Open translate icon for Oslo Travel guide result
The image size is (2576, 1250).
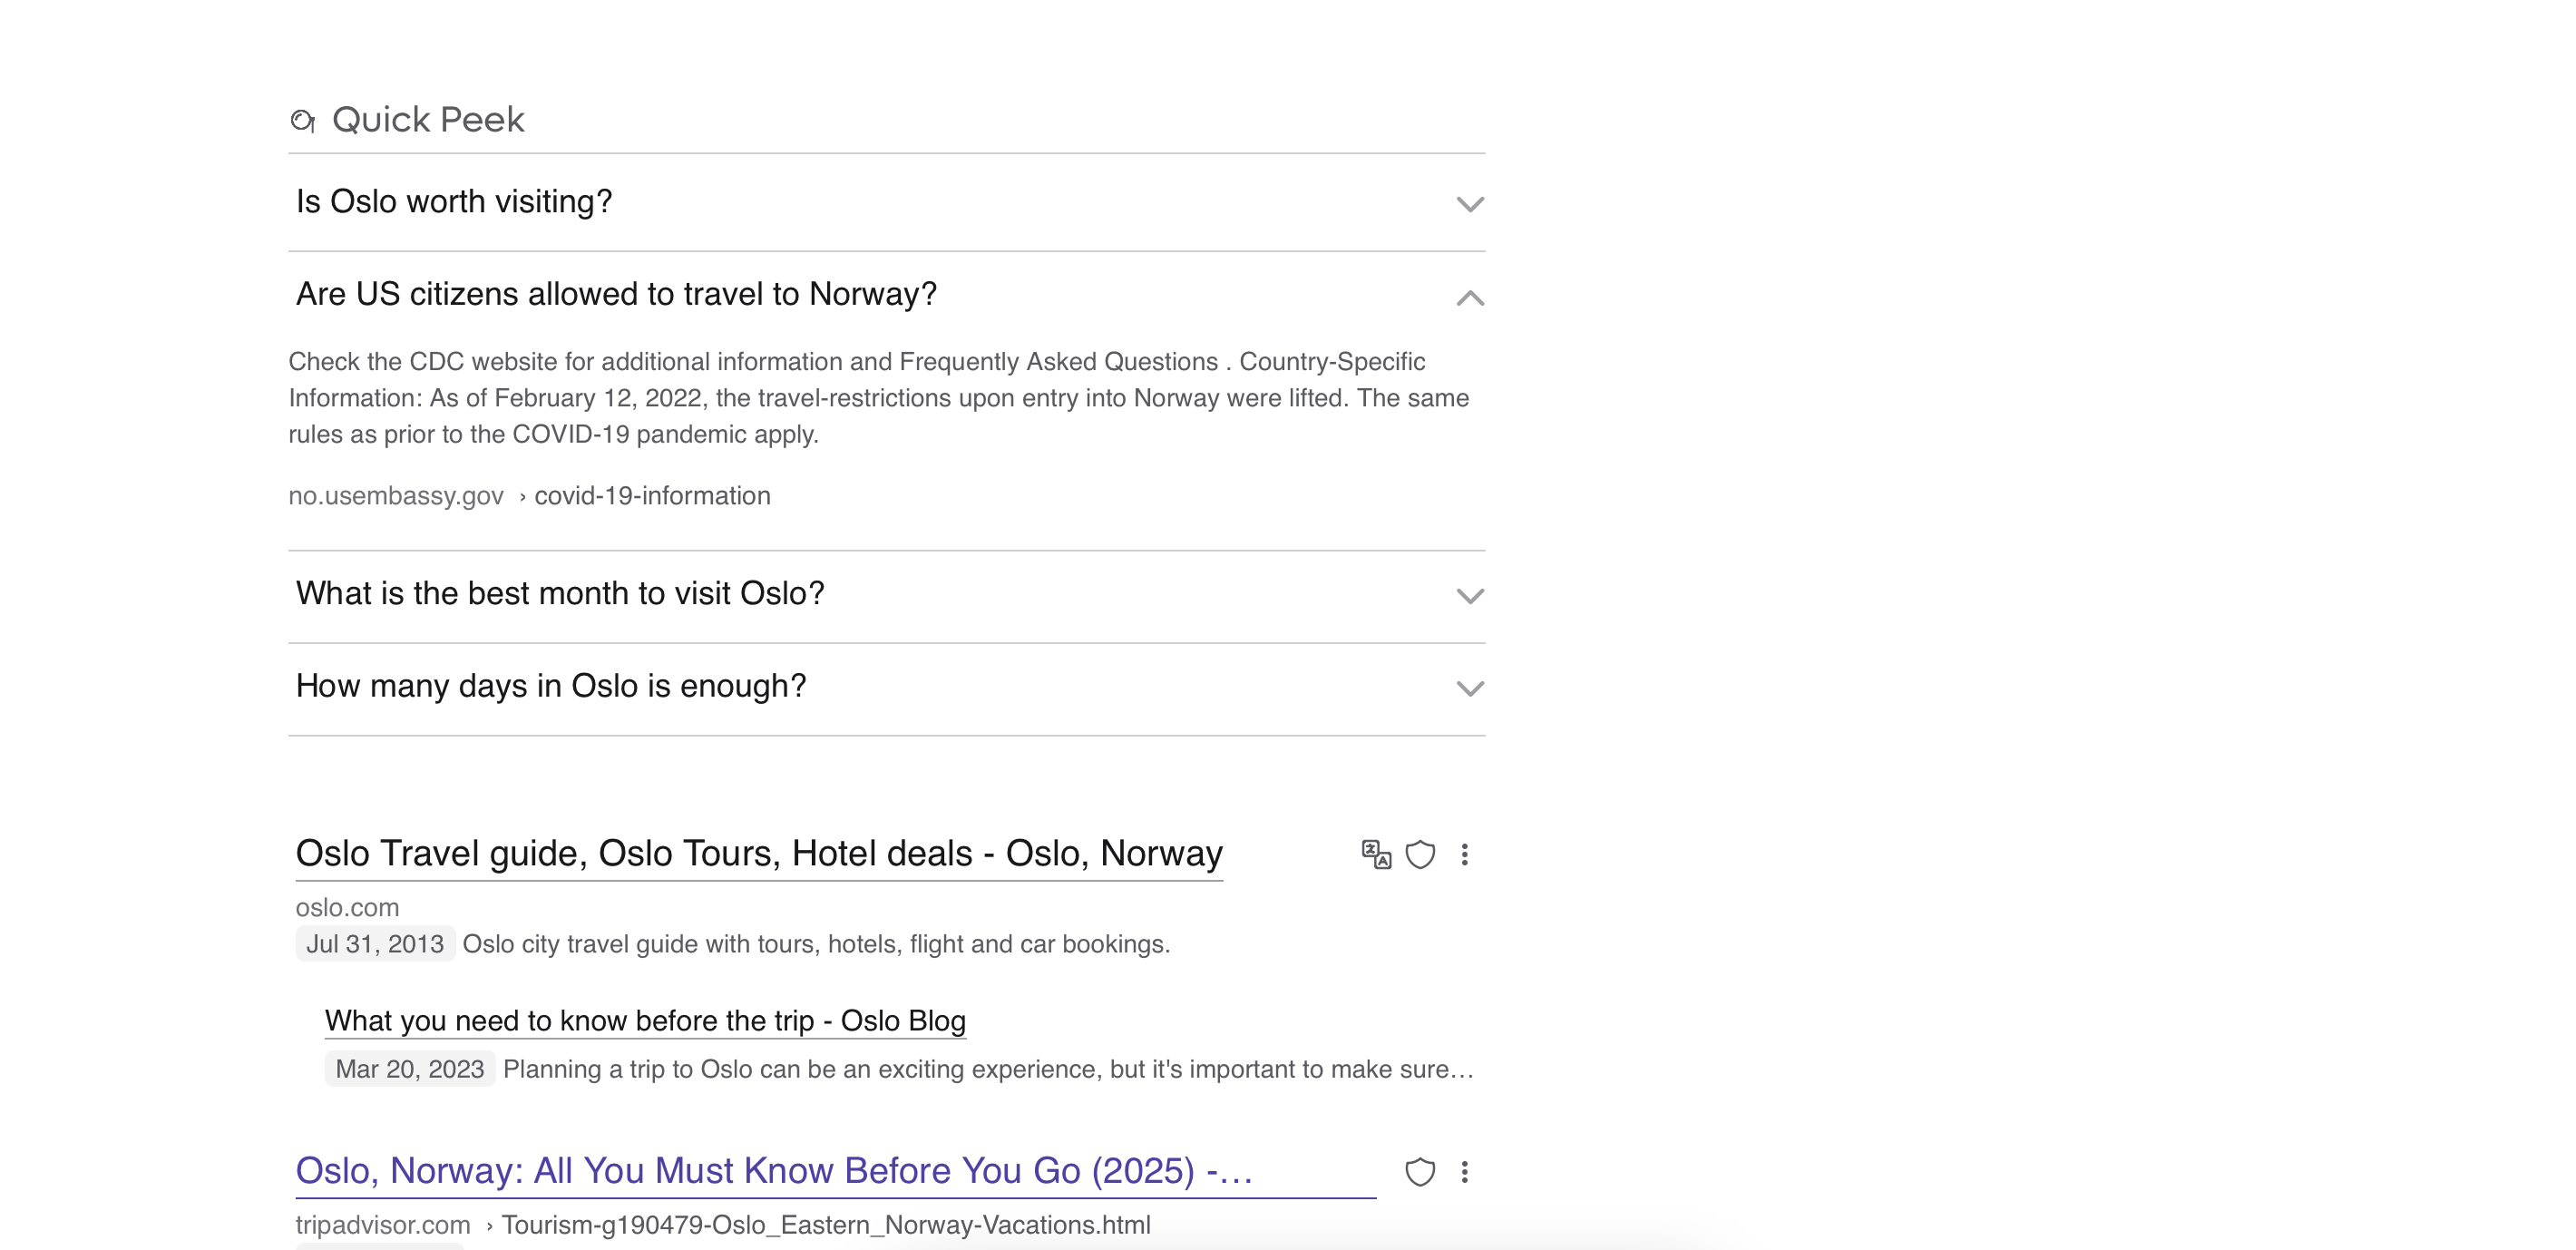tap(1376, 855)
